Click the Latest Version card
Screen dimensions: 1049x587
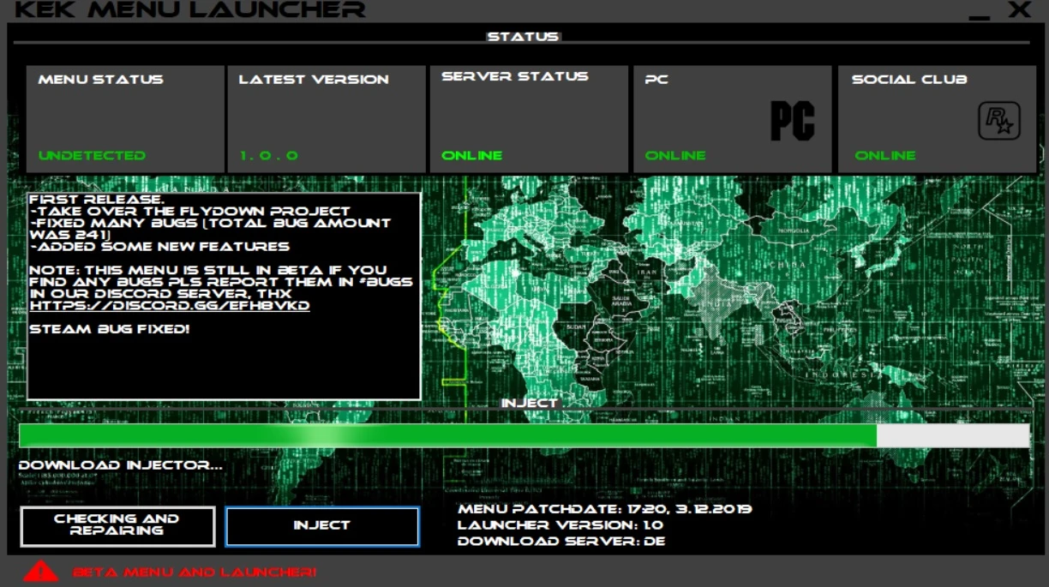pyautogui.click(x=327, y=119)
